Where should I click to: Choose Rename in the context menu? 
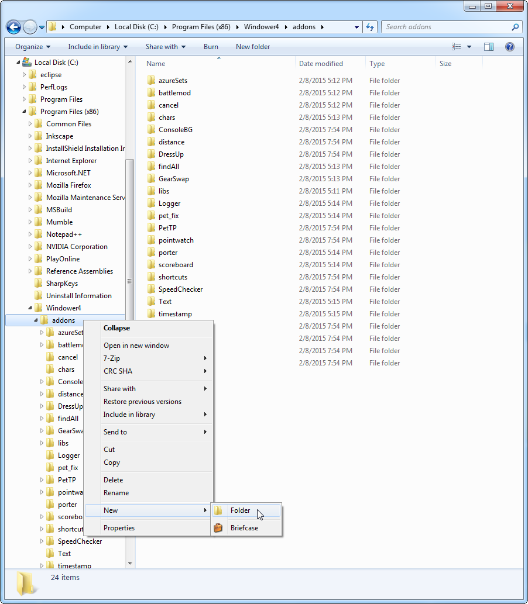pyautogui.click(x=149, y=493)
